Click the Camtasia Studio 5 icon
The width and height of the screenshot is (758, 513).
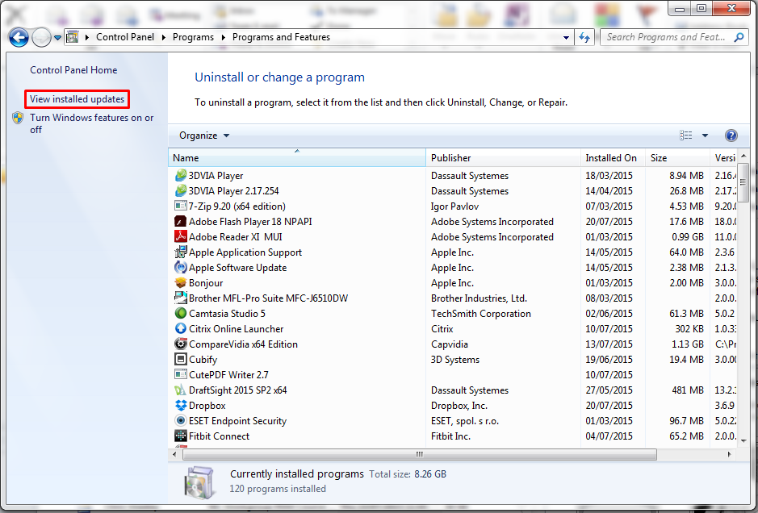click(181, 314)
